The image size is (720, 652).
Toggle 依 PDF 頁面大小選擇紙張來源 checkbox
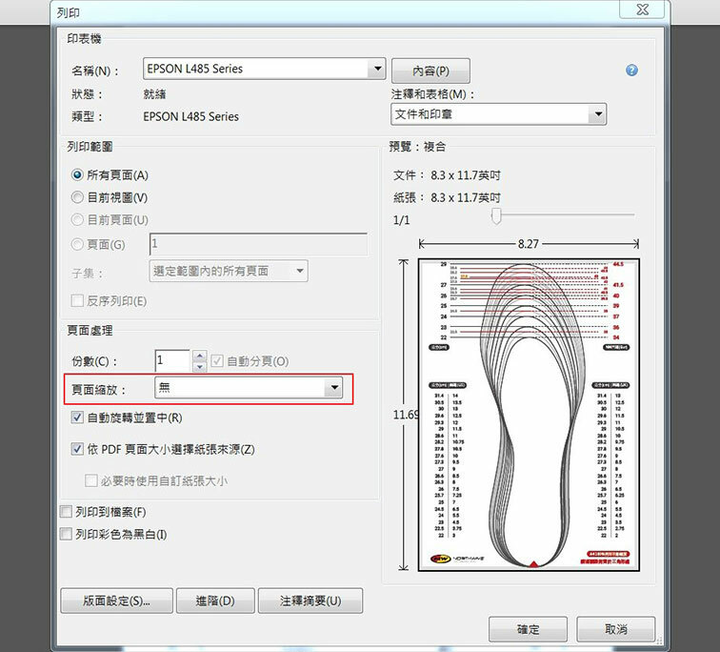tap(78, 449)
